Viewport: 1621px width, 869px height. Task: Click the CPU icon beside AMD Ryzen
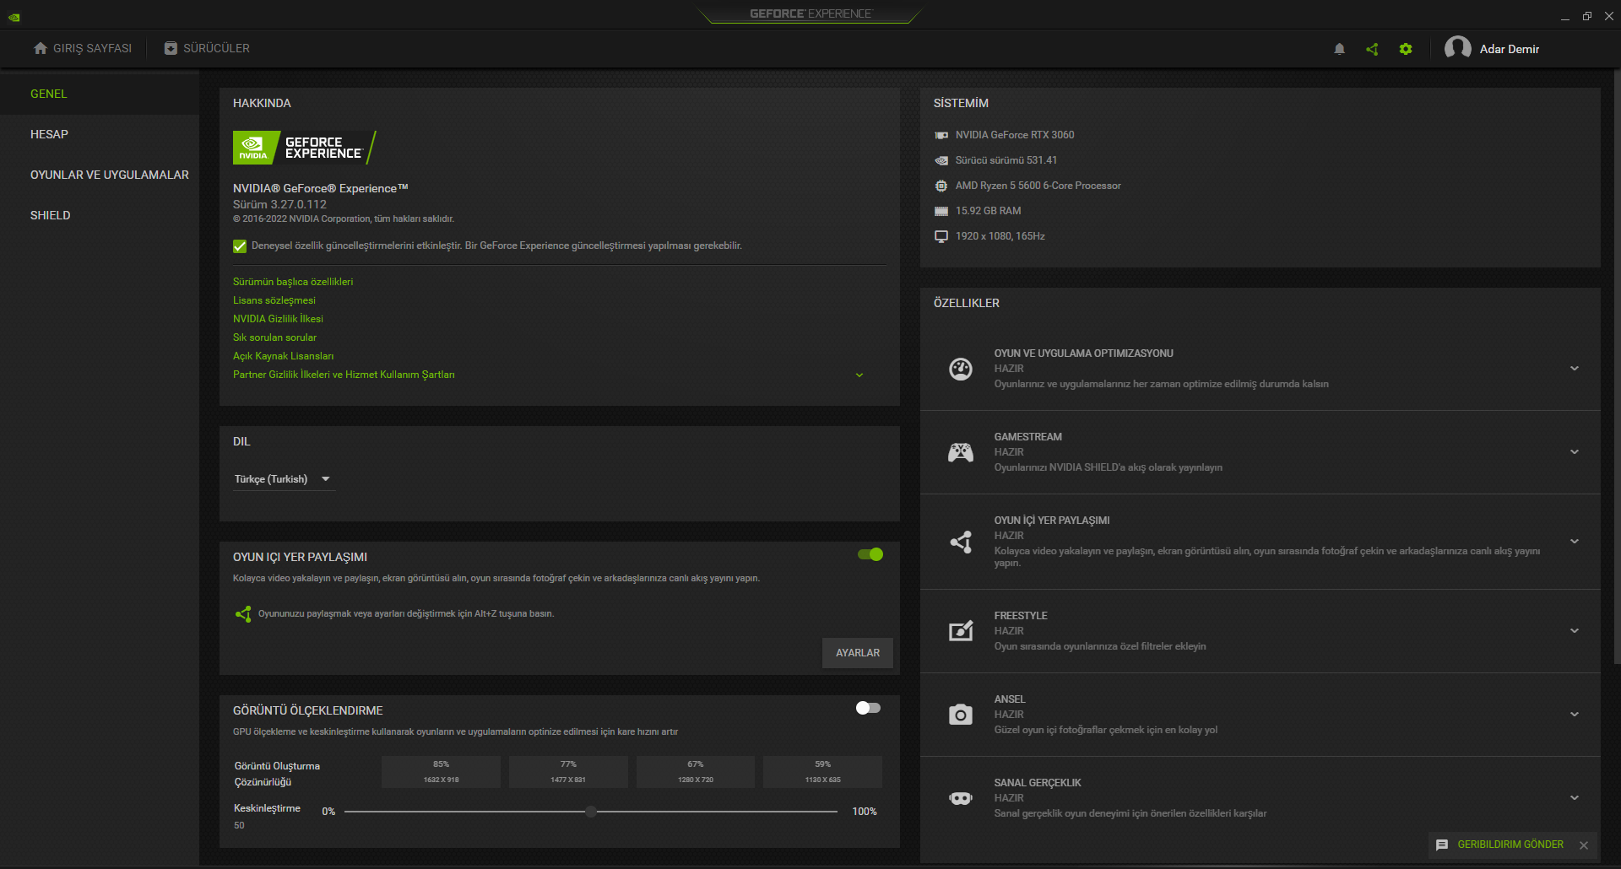(941, 186)
